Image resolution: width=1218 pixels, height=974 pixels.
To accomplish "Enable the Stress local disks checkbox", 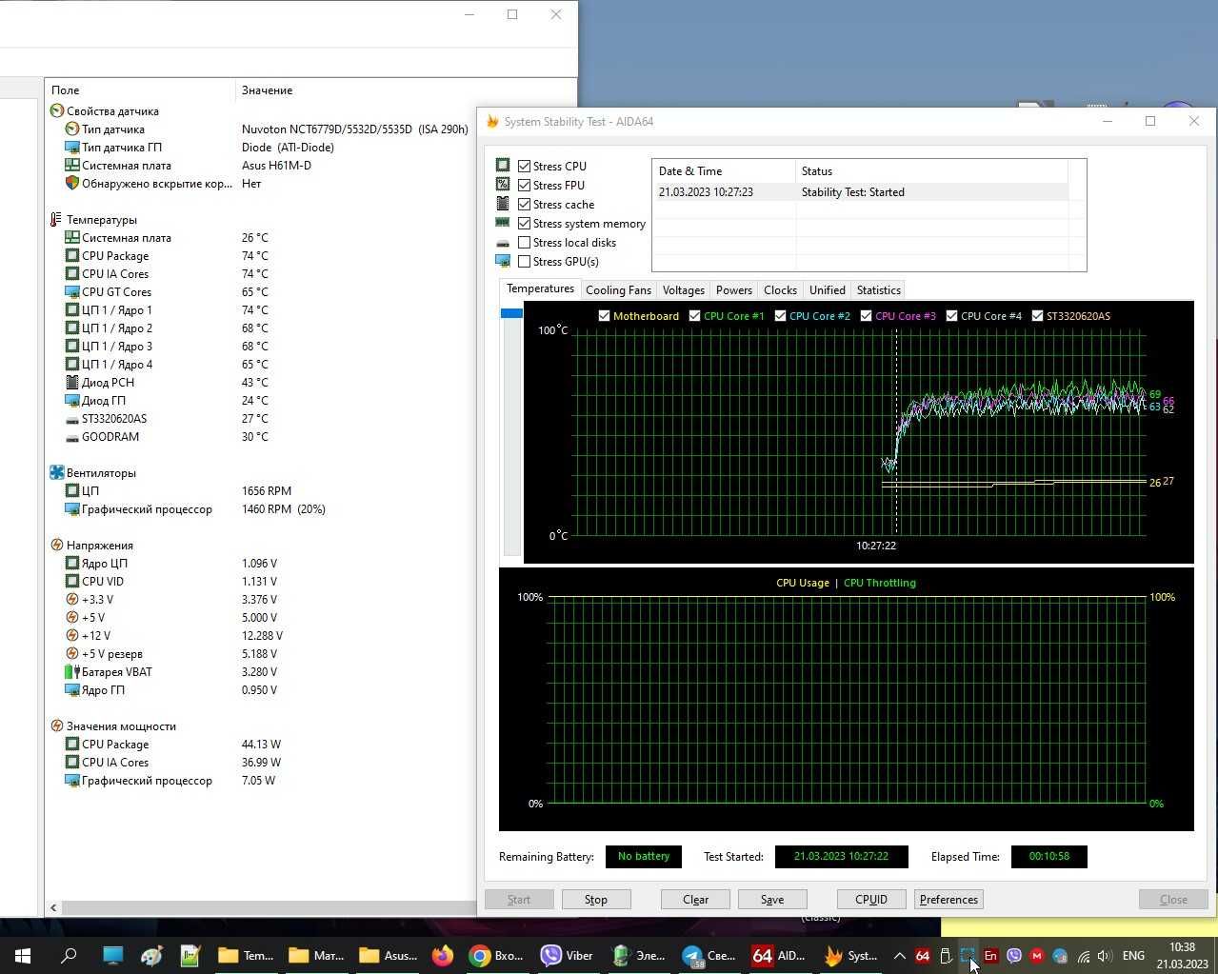I will click(524, 242).
